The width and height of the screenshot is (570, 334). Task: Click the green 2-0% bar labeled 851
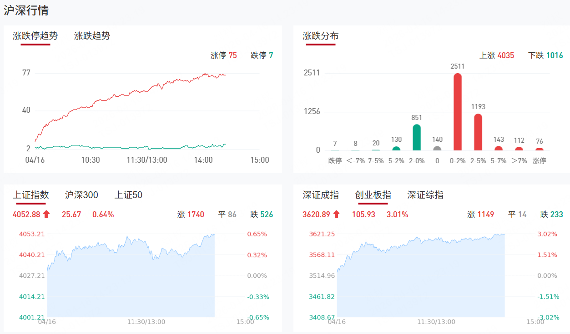pos(417,137)
